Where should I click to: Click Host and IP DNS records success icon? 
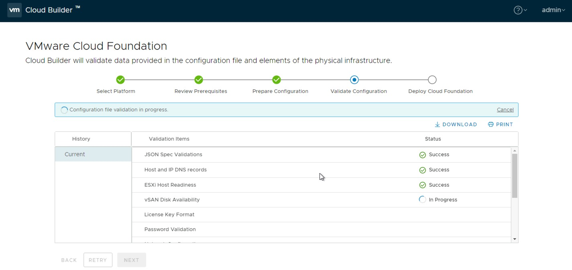422,170
